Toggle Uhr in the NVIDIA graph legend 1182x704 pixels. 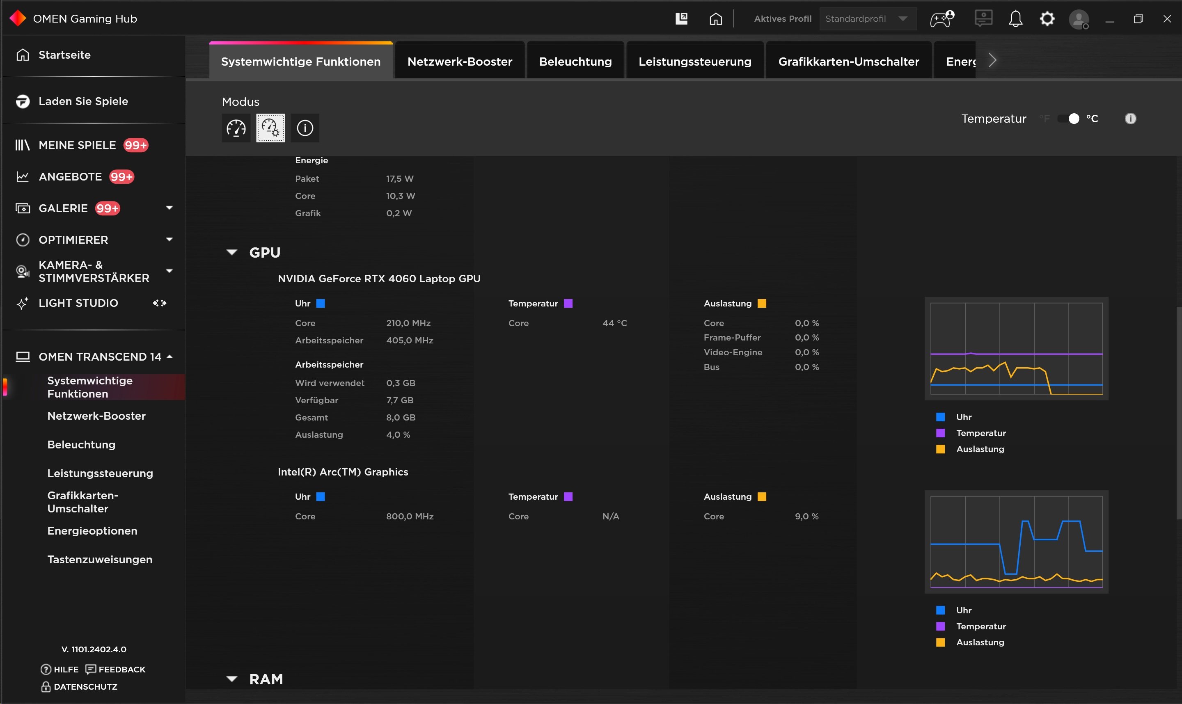954,417
